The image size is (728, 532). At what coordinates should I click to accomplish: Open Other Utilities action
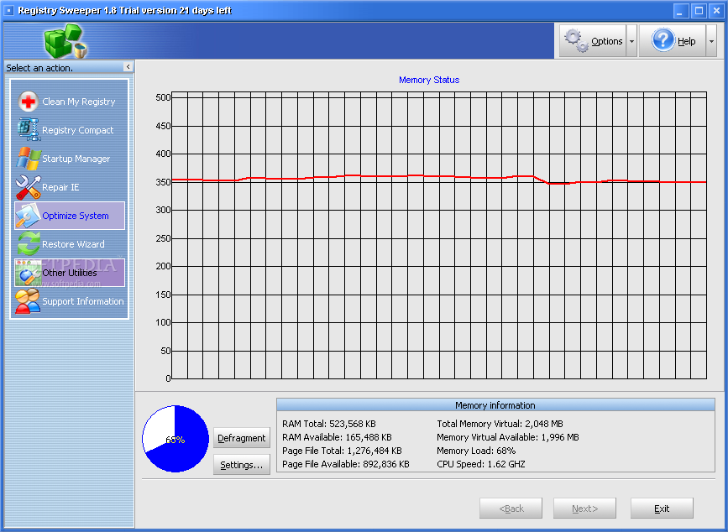pyautogui.click(x=70, y=273)
